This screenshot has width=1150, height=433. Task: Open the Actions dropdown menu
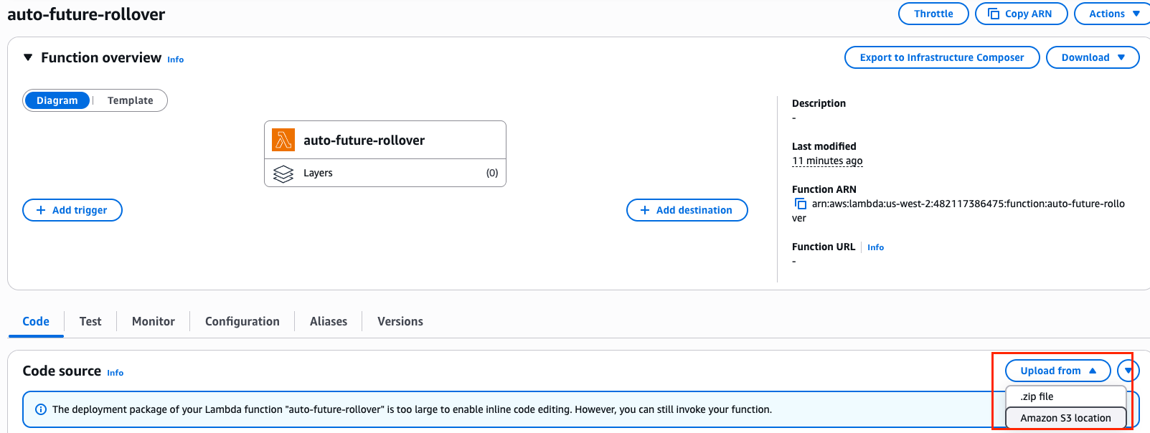click(x=1113, y=14)
